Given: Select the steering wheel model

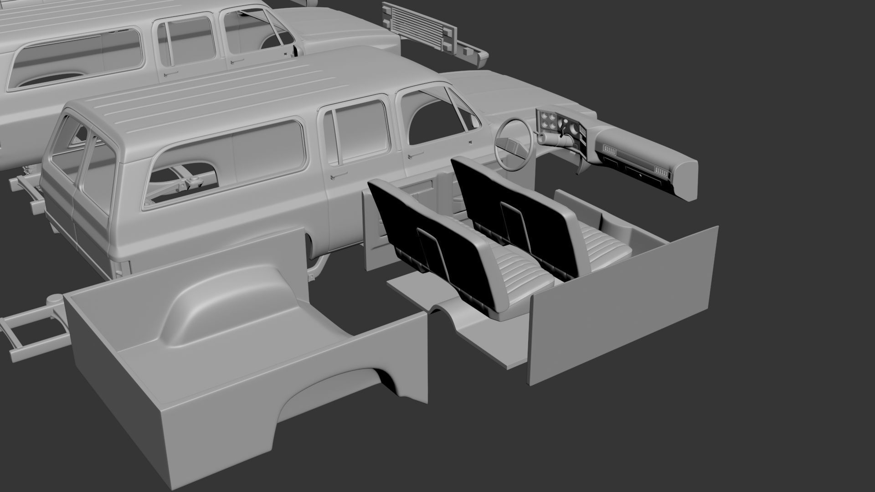Looking at the screenshot, I should click(x=514, y=145).
